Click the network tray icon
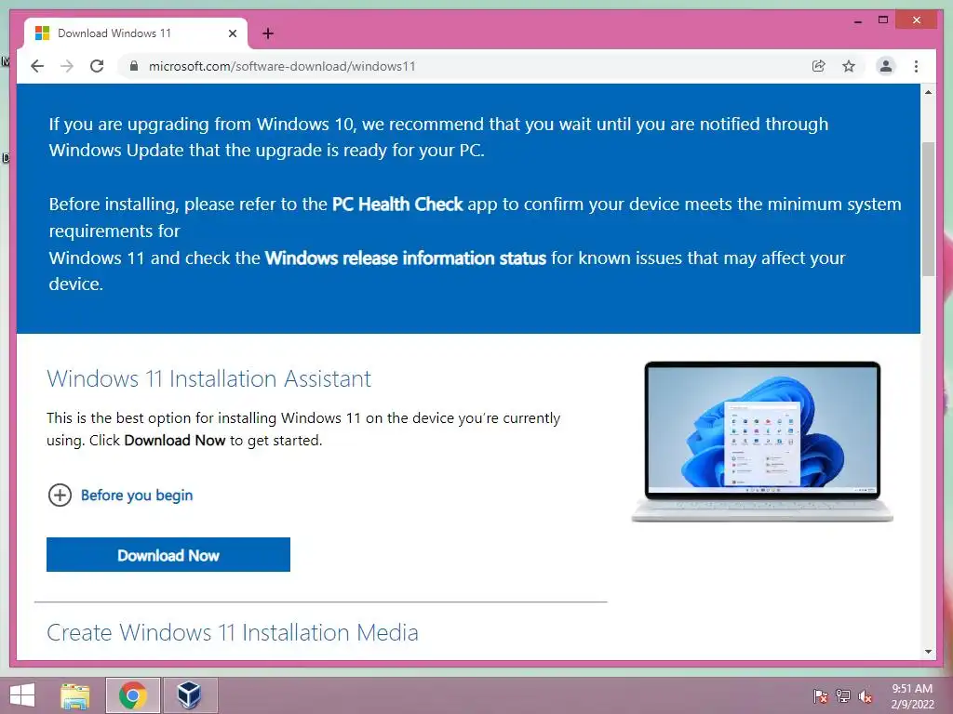 click(x=843, y=696)
